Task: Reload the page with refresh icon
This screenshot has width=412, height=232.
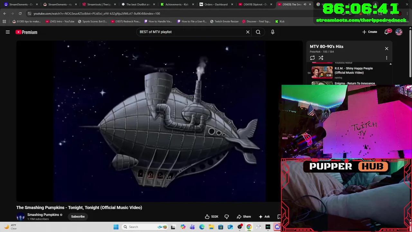Action: point(20,14)
